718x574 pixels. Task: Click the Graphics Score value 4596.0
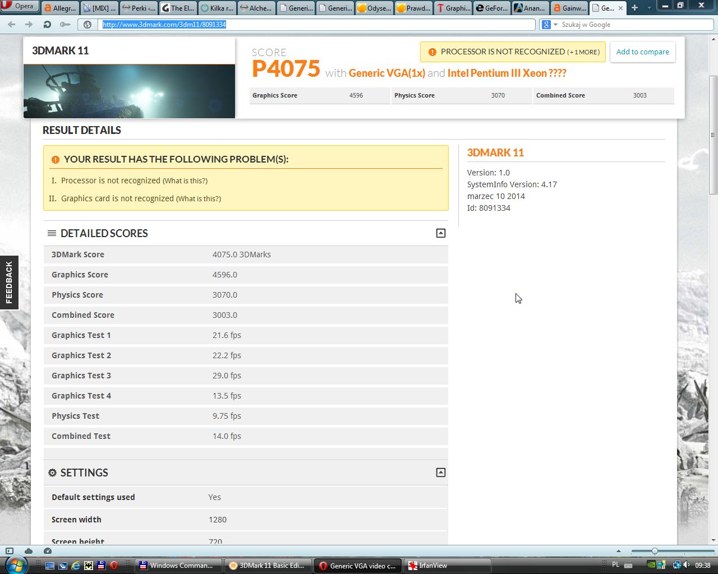225,275
